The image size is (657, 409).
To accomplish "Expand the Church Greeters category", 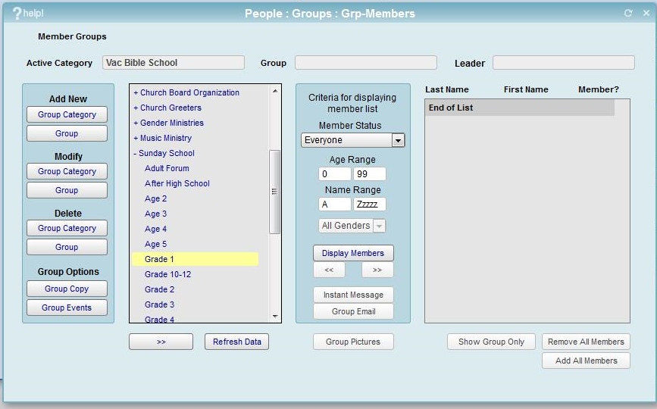I will [x=167, y=108].
